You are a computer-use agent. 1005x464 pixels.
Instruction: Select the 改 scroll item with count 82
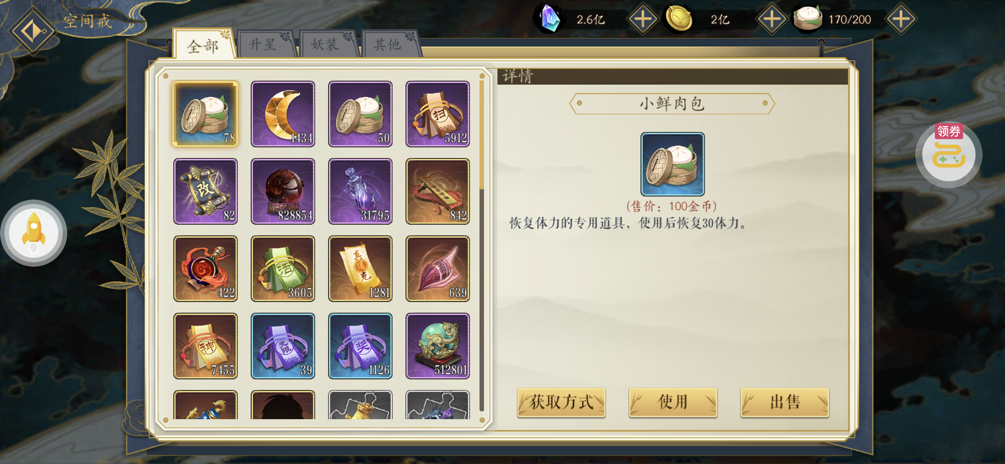pyautogui.click(x=205, y=192)
